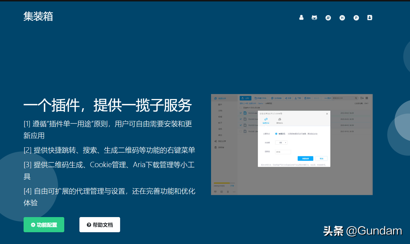The width and height of the screenshot is (410, 244).
Task: Click the Download (下载) toolbar icon
Action: tap(298, 98)
